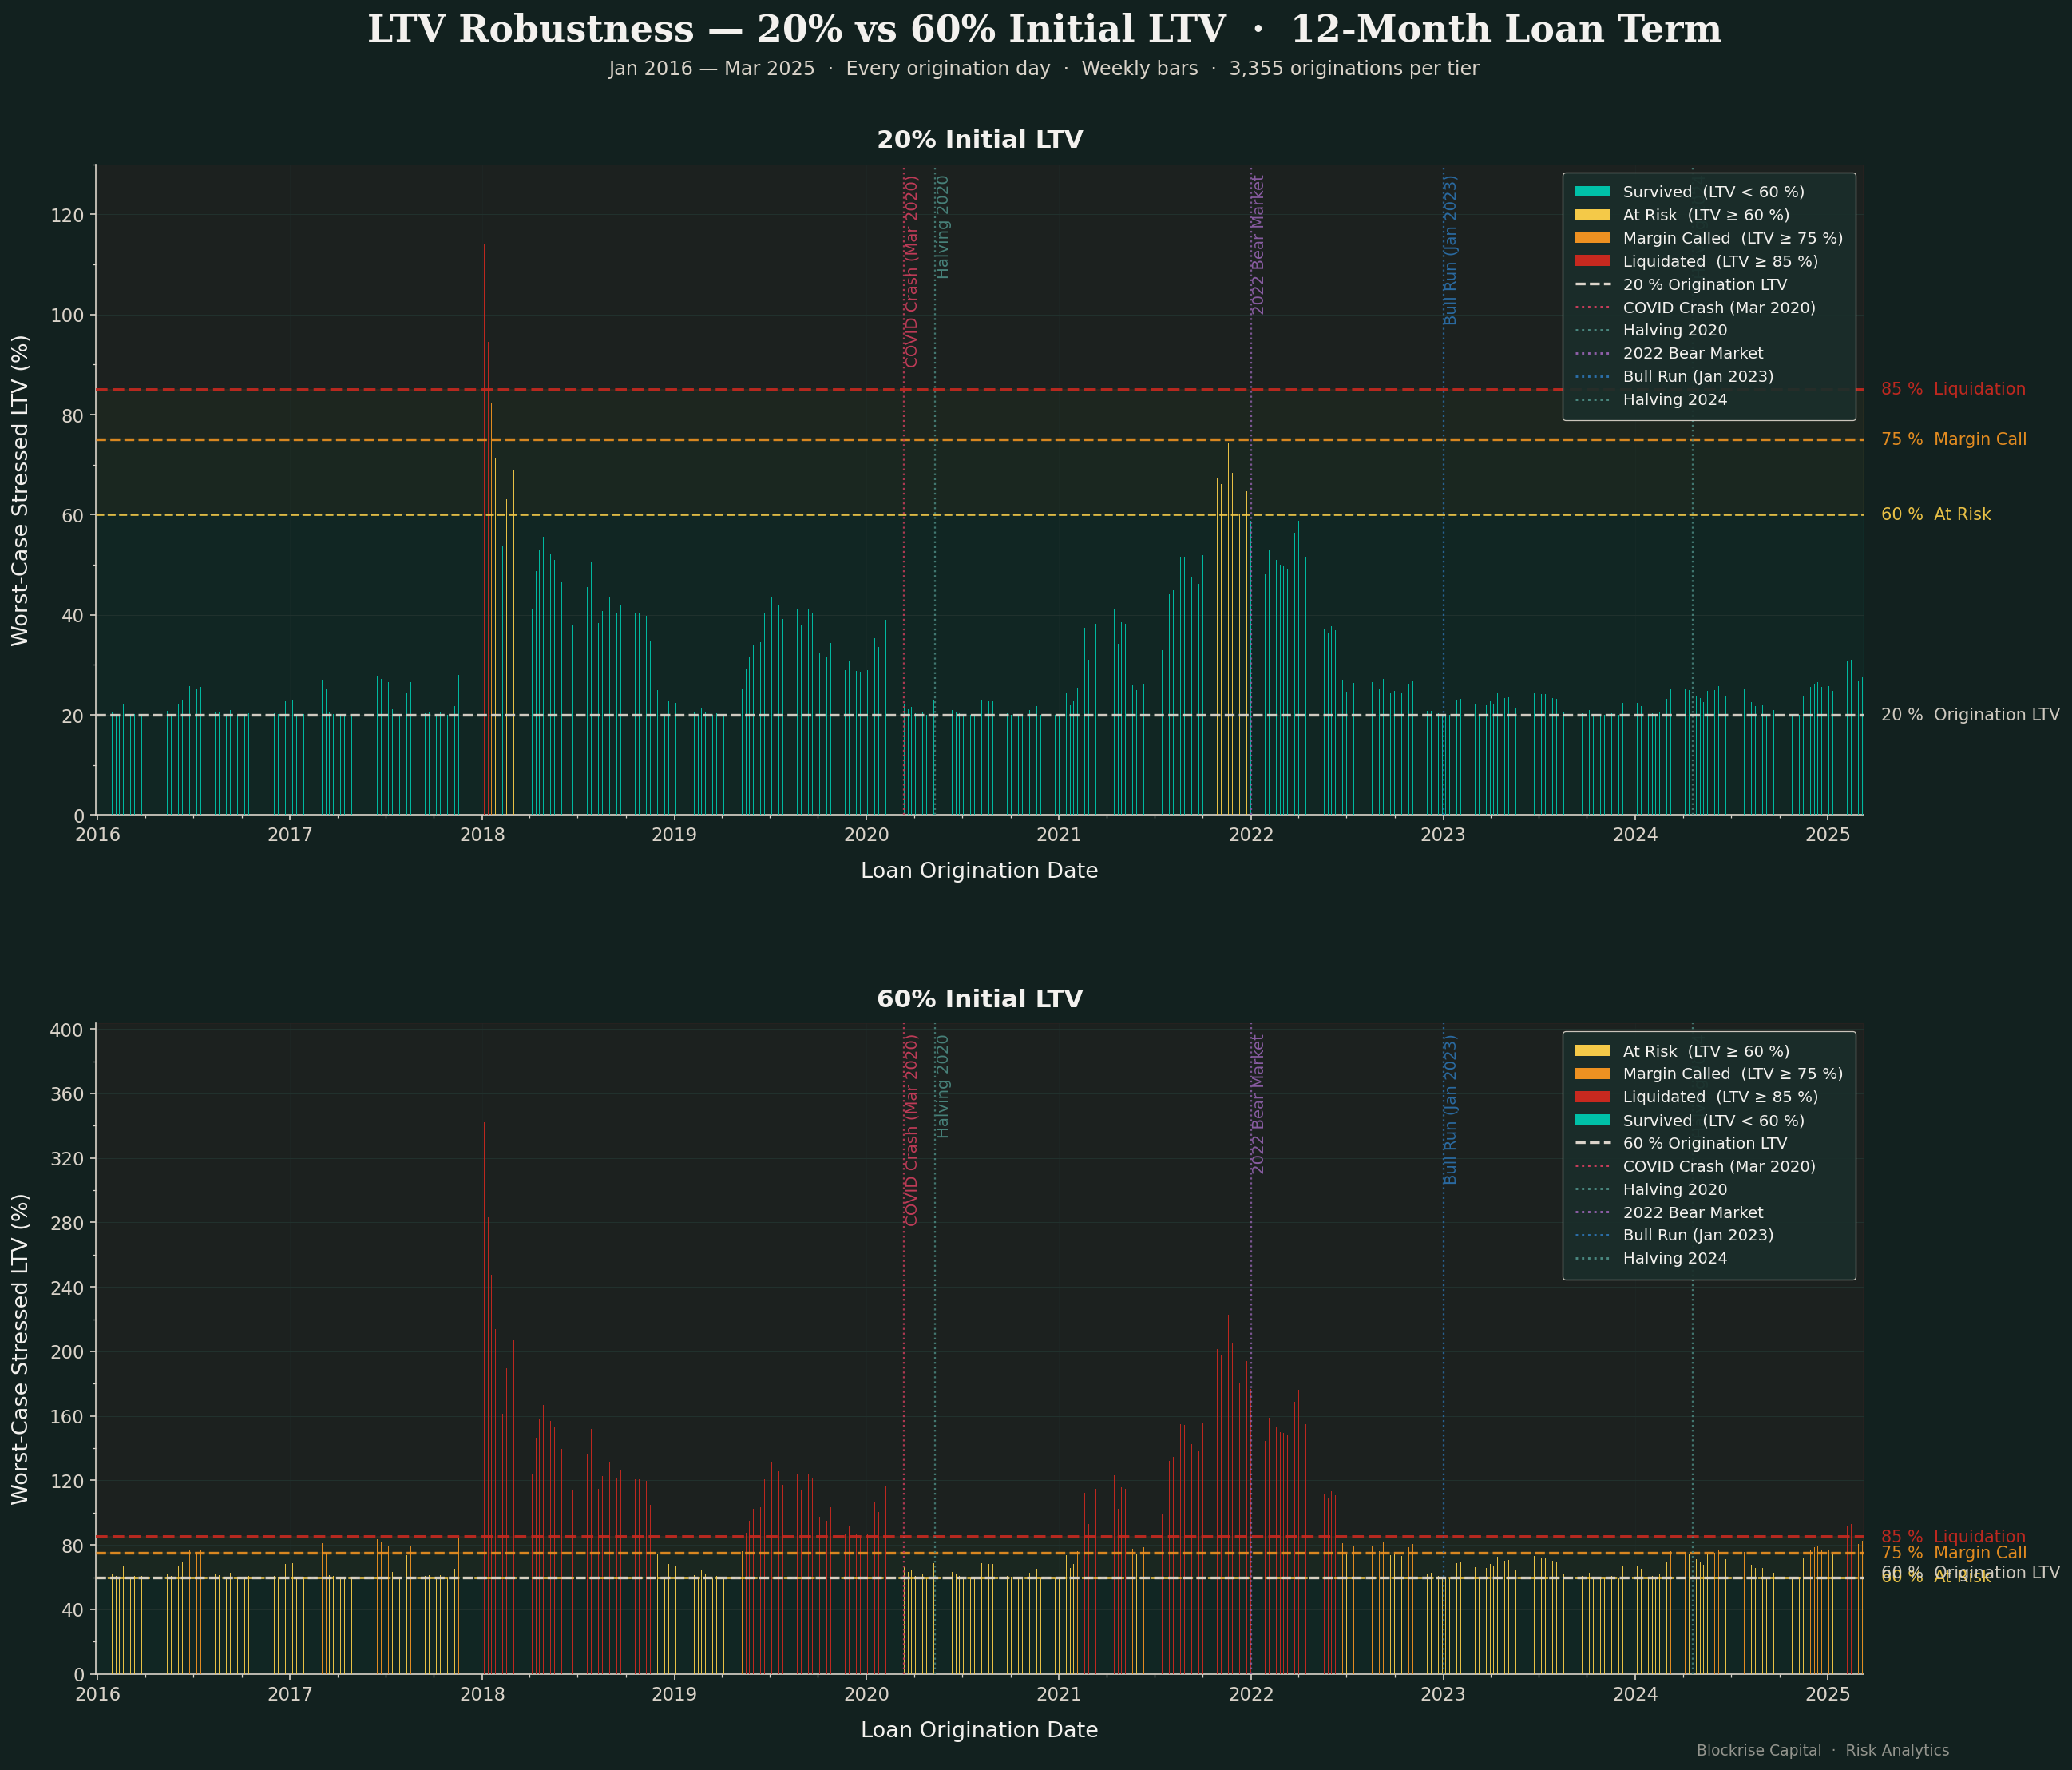Click orange Margin Called swatch in bottom legend
Screen dimensions: 2072x1770
click(x=1593, y=1074)
